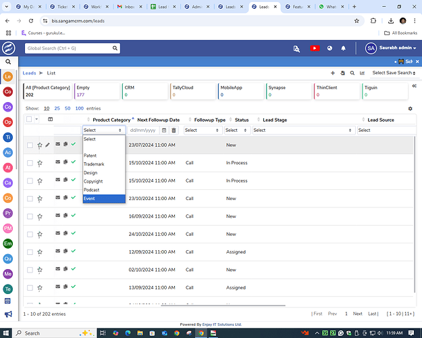Check the box for the 02/10/2024 row
The image size is (422, 338).
click(30, 270)
